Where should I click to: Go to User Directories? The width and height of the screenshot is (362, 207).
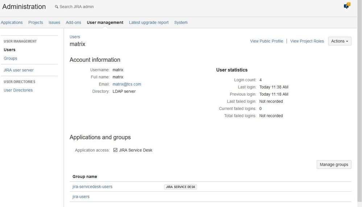pyautogui.click(x=18, y=90)
